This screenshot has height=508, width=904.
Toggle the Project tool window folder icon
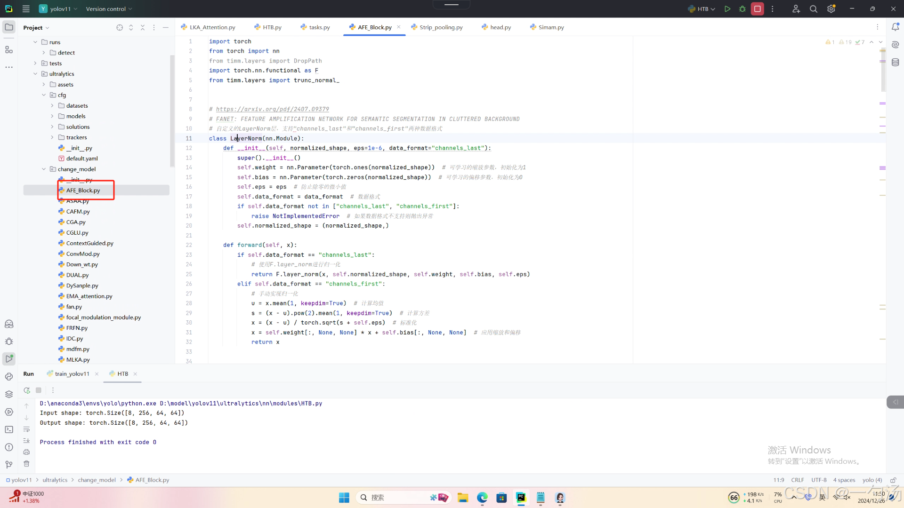coord(9,27)
